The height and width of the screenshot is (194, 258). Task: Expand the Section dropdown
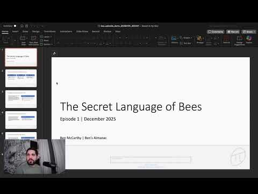[x=46, y=44]
